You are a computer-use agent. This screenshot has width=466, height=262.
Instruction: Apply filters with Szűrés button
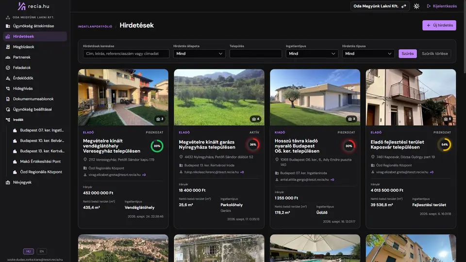point(407,54)
